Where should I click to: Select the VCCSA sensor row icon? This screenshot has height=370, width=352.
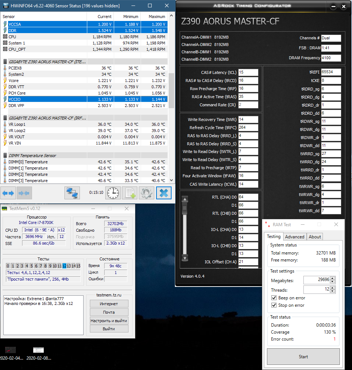click(x=5, y=24)
